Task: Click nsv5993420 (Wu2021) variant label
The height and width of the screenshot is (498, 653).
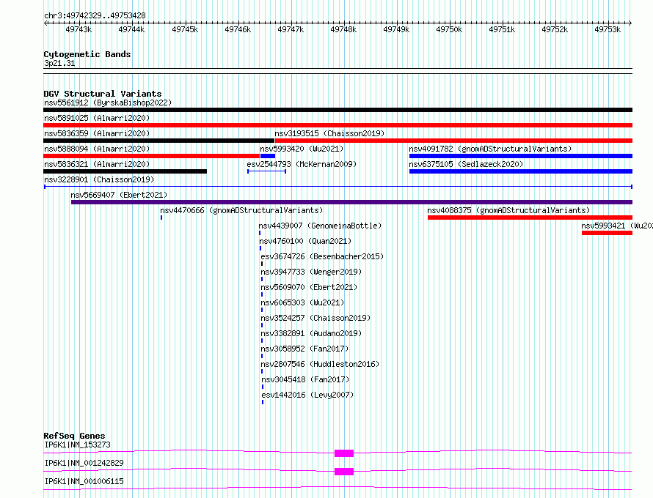Action: [x=302, y=149]
